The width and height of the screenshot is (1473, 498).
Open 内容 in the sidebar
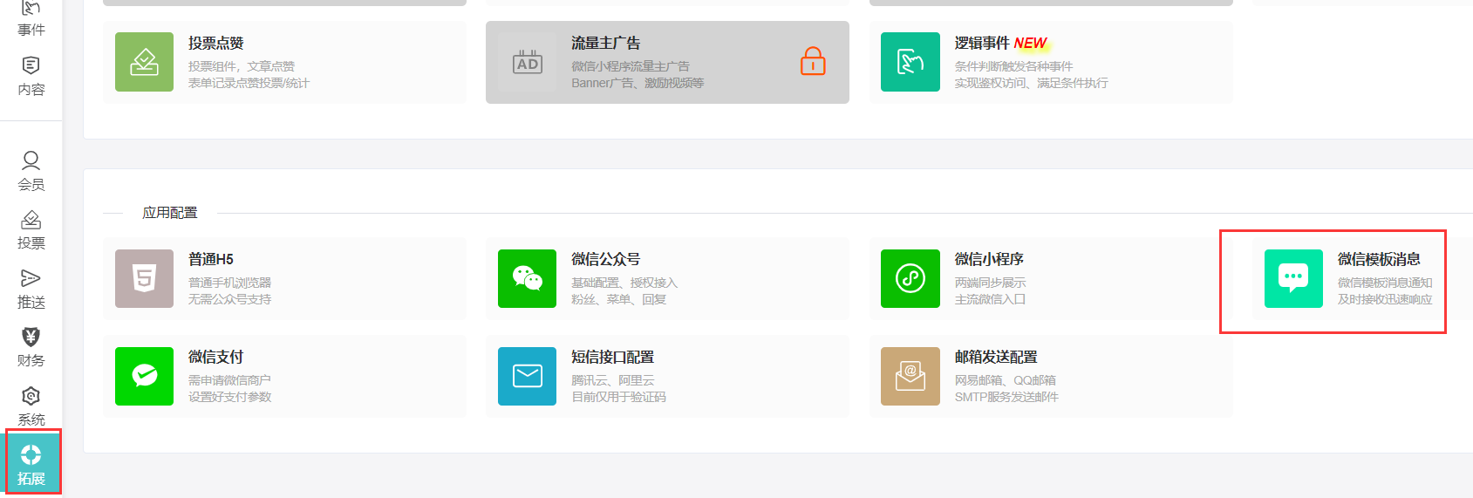[31, 76]
